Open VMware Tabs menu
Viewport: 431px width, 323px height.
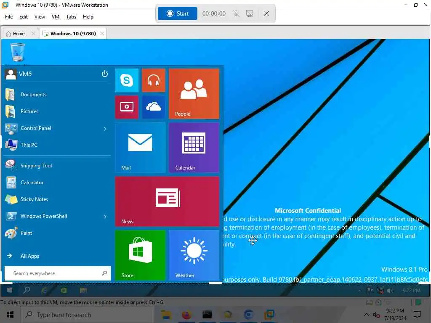[71, 17]
